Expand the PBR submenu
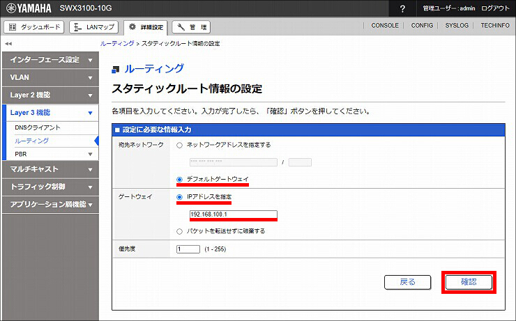This screenshot has width=516, height=321. point(56,154)
